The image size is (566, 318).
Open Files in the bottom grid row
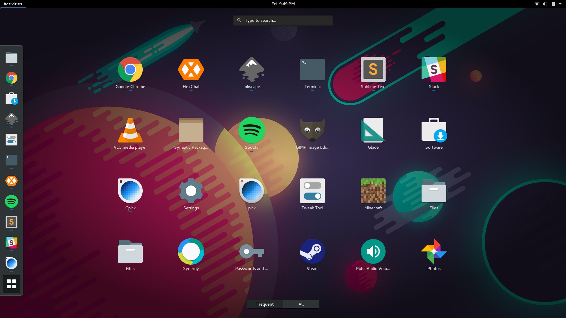pos(130,251)
